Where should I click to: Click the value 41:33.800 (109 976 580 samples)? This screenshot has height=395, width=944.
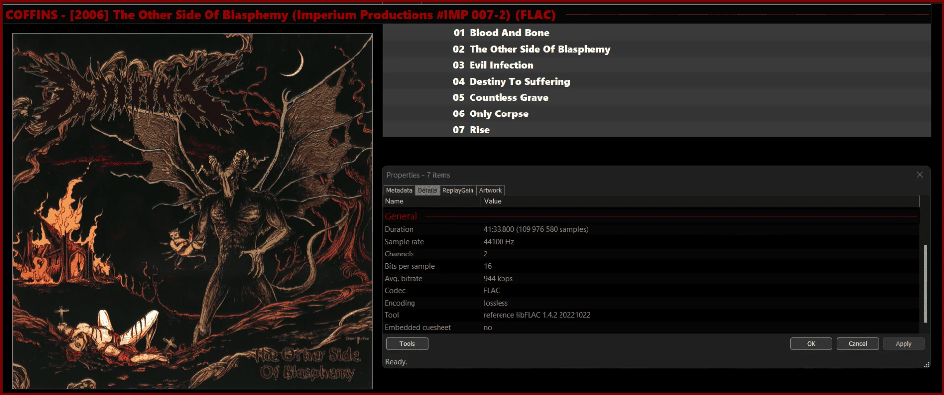point(536,229)
